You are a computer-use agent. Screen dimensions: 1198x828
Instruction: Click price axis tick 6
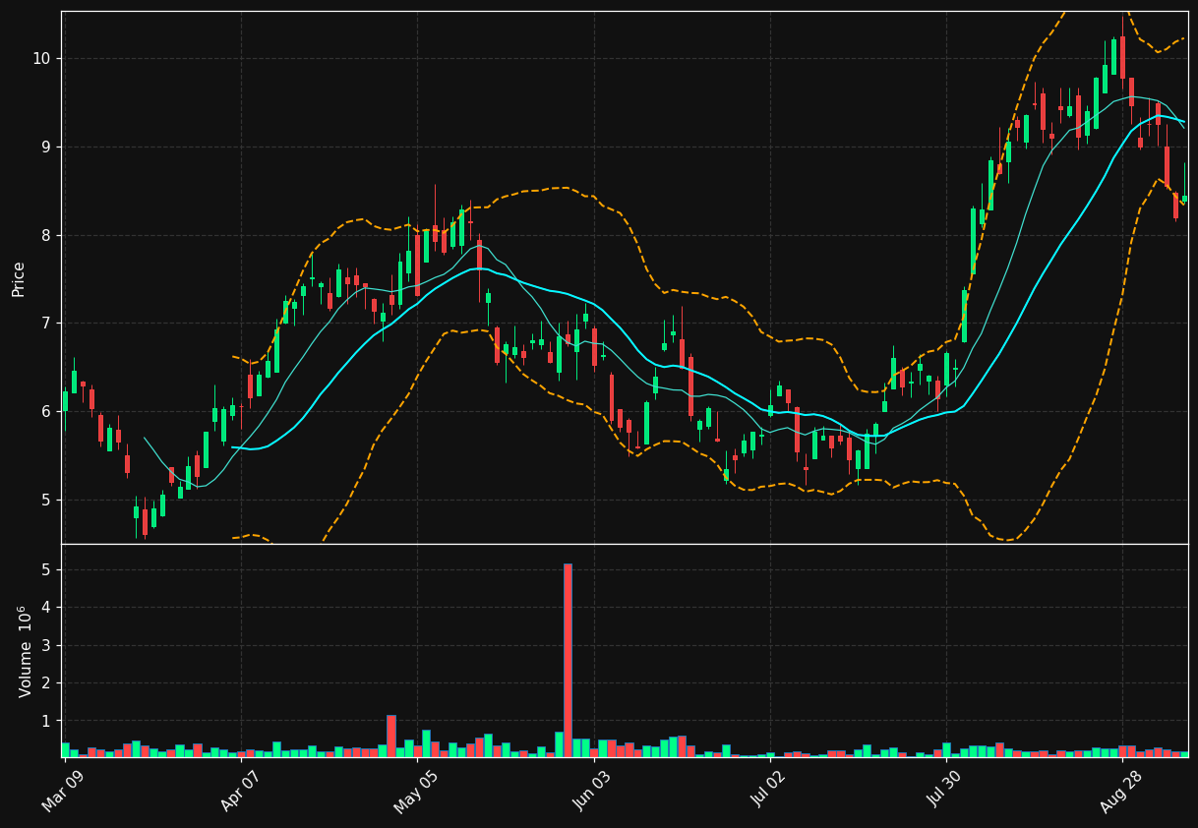coord(45,412)
